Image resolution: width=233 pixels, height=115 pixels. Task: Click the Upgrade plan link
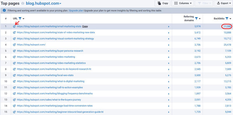pyautogui.click(x=76, y=10)
